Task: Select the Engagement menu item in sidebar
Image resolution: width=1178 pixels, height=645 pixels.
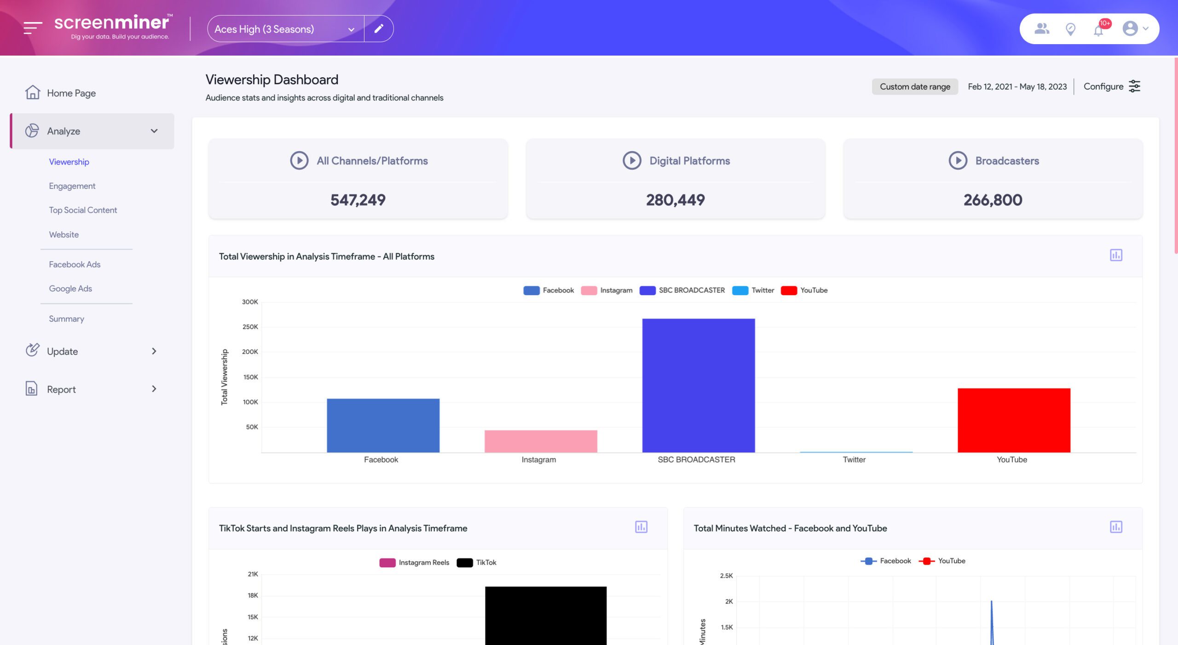Action: coord(71,186)
